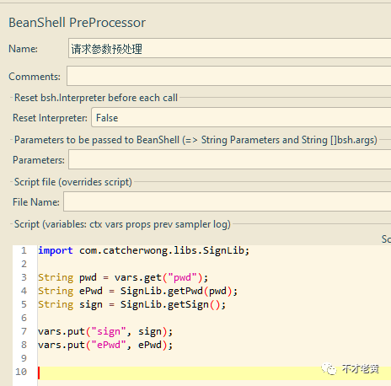Click the line 4 SignLib.getPwd code
The height and width of the screenshot is (386, 391).
point(137,291)
